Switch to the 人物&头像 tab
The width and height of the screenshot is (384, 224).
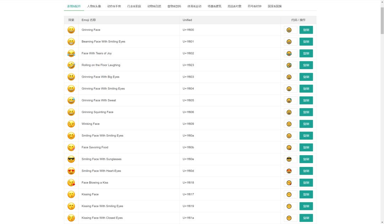94,6
